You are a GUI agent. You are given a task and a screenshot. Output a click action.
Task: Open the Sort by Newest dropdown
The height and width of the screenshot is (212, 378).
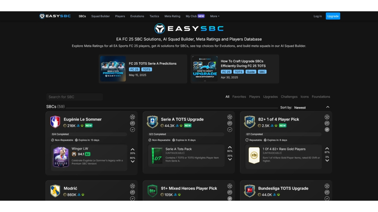[300, 108]
